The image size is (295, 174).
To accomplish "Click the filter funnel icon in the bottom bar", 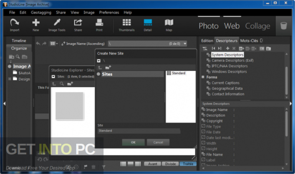I will (103, 167).
